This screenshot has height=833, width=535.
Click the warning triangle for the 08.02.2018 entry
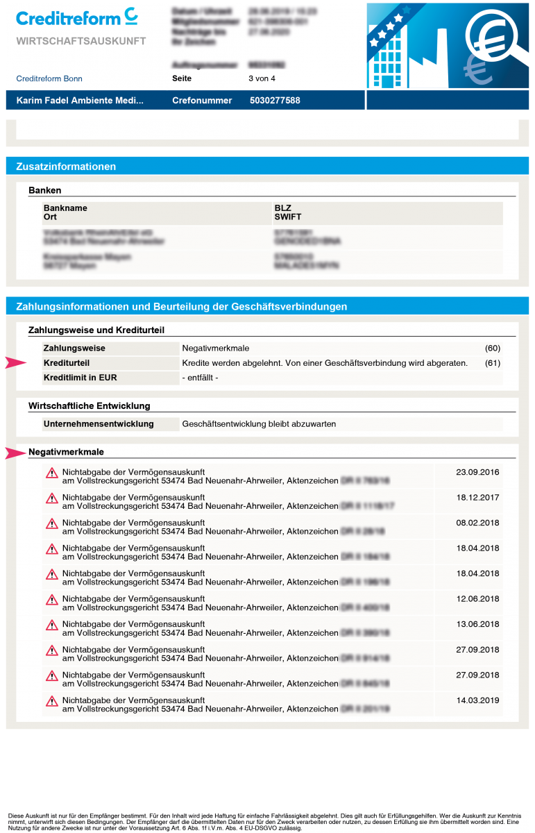pyautogui.click(x=52, y=523)
